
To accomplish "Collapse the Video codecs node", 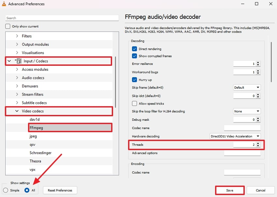I will point(17,111).
